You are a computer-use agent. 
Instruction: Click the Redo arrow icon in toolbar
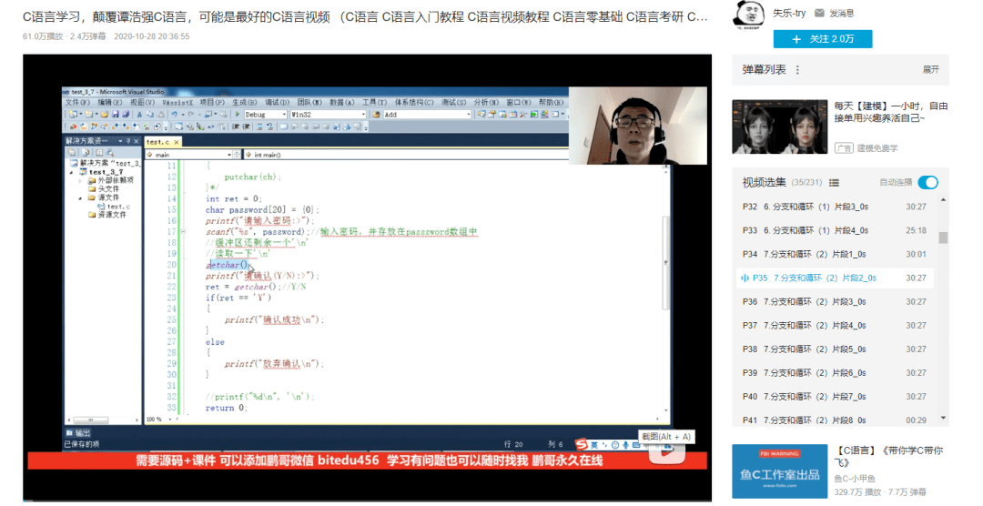[x=190, y=114]
